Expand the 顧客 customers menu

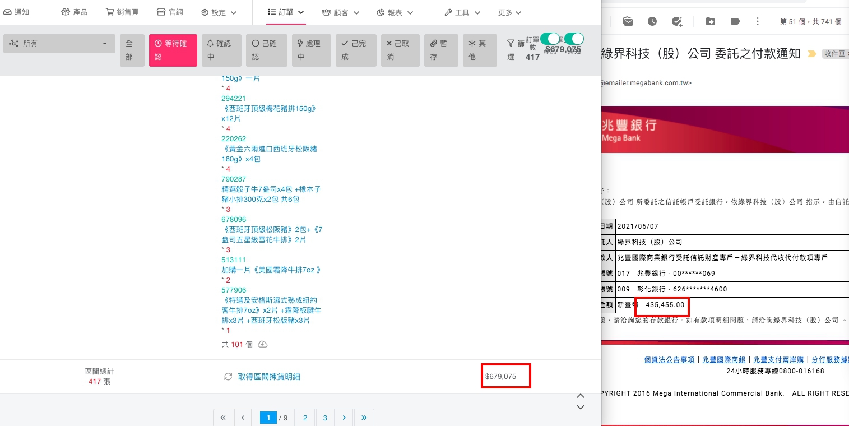click(x=340, y=12)
